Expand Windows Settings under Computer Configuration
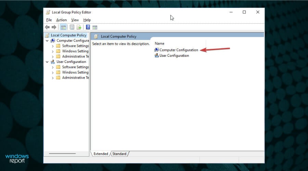The image size is (308, 171). pos(53,51)
